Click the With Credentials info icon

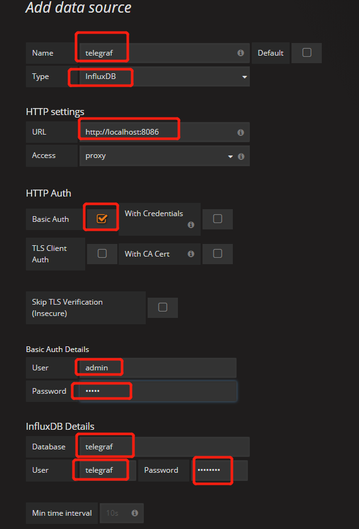191,225
